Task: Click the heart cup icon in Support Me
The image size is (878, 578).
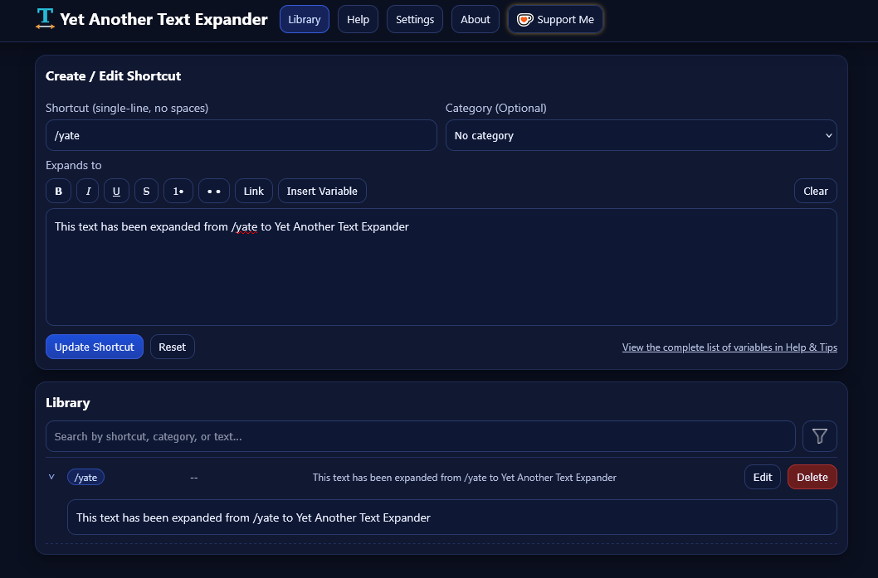Action: pos(524,20)
